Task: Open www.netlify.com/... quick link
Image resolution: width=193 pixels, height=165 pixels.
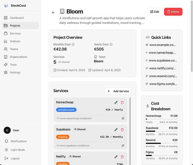Action: [x=161, y=68]
